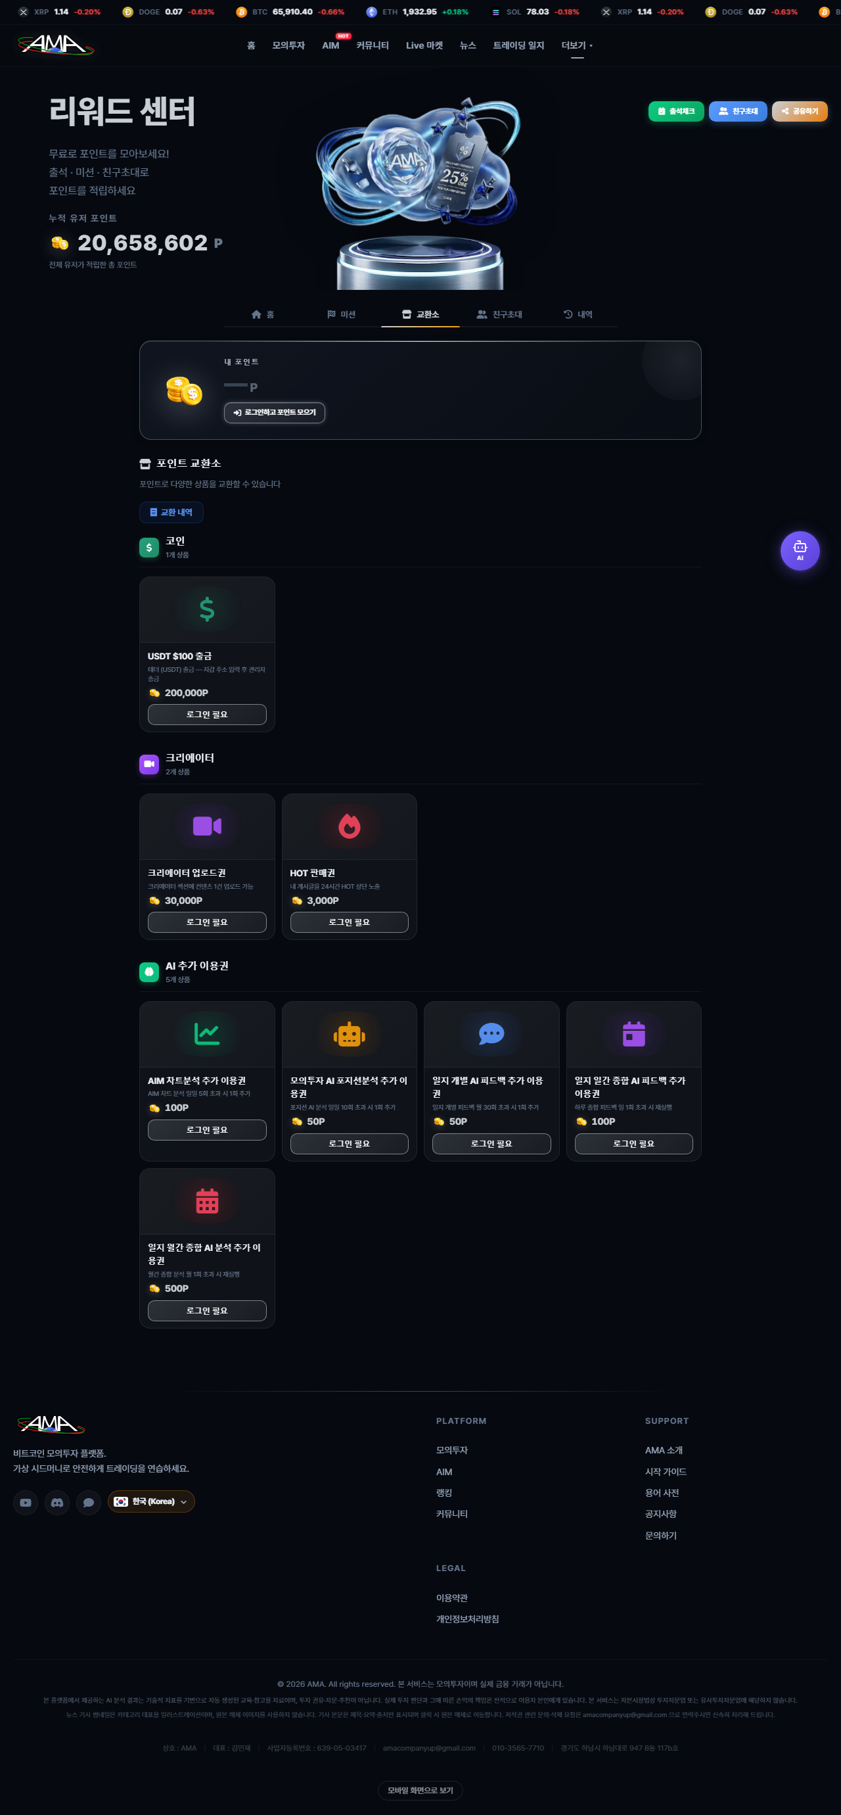Click the chart line icon on AIM 차트분석 card
The height and width of the screenshot is (1815, 841).
click(x=207, y=1033)
